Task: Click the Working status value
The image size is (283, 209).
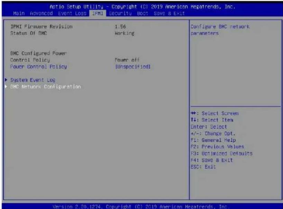Action: click(x=125, y=33)
